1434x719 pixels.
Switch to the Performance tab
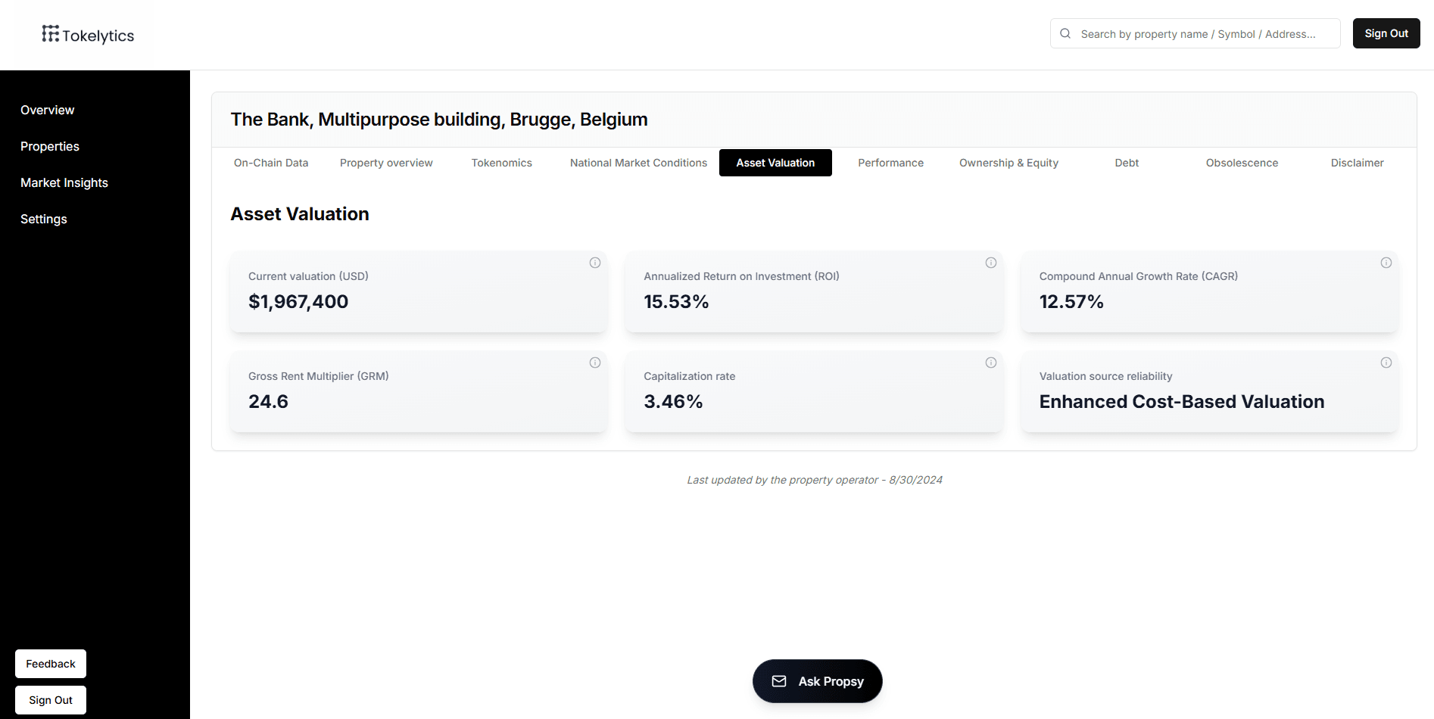tap(890, 163)
